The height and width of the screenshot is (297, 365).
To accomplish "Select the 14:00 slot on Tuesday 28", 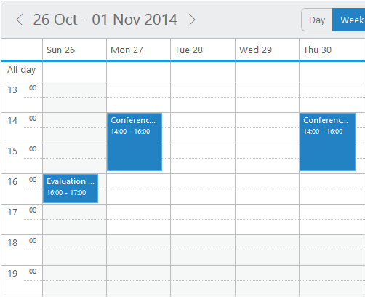I will [x=203, y=120].
